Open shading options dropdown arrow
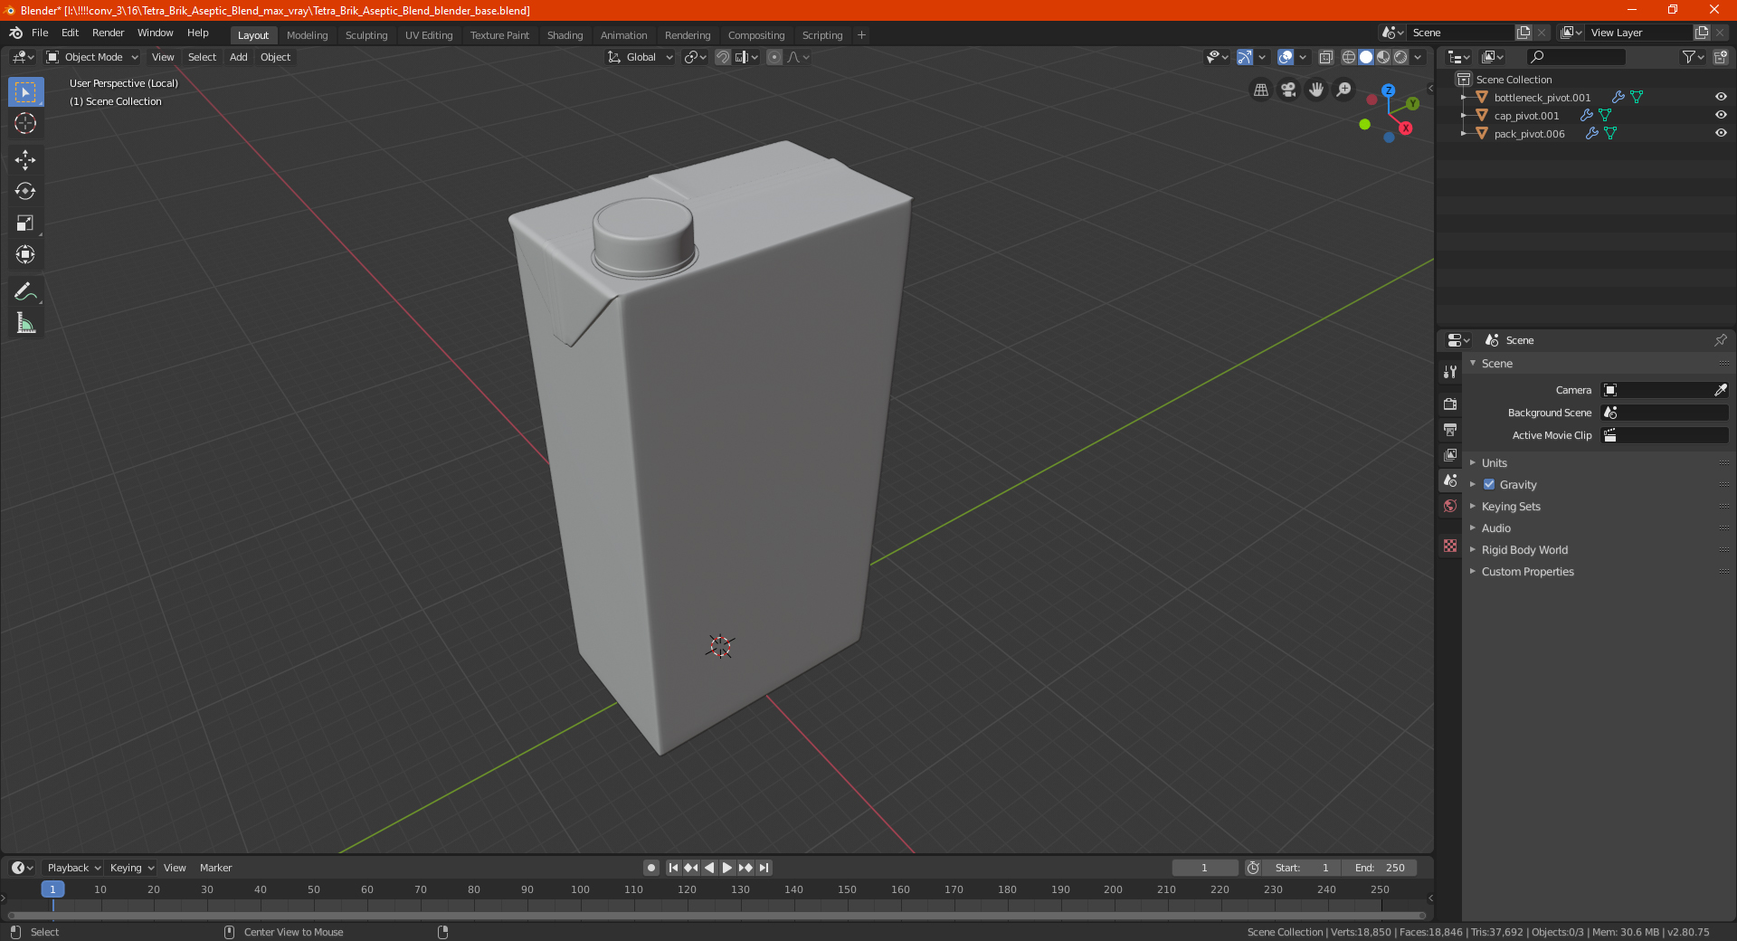Viewport: 1737px width, 941px height. [1419, 57]
